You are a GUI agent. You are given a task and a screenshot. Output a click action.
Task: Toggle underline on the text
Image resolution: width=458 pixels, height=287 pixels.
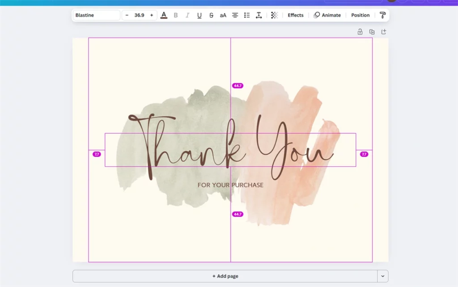coord(199,15)
